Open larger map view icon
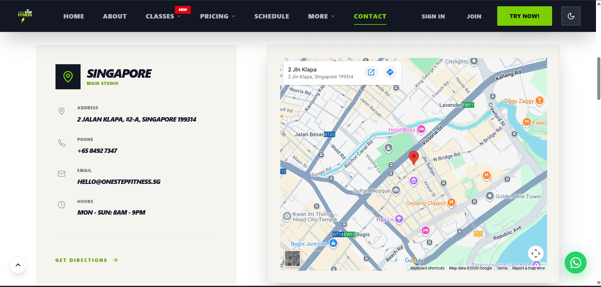Screen dimensions: 601x287 click(x=371, y=72)
